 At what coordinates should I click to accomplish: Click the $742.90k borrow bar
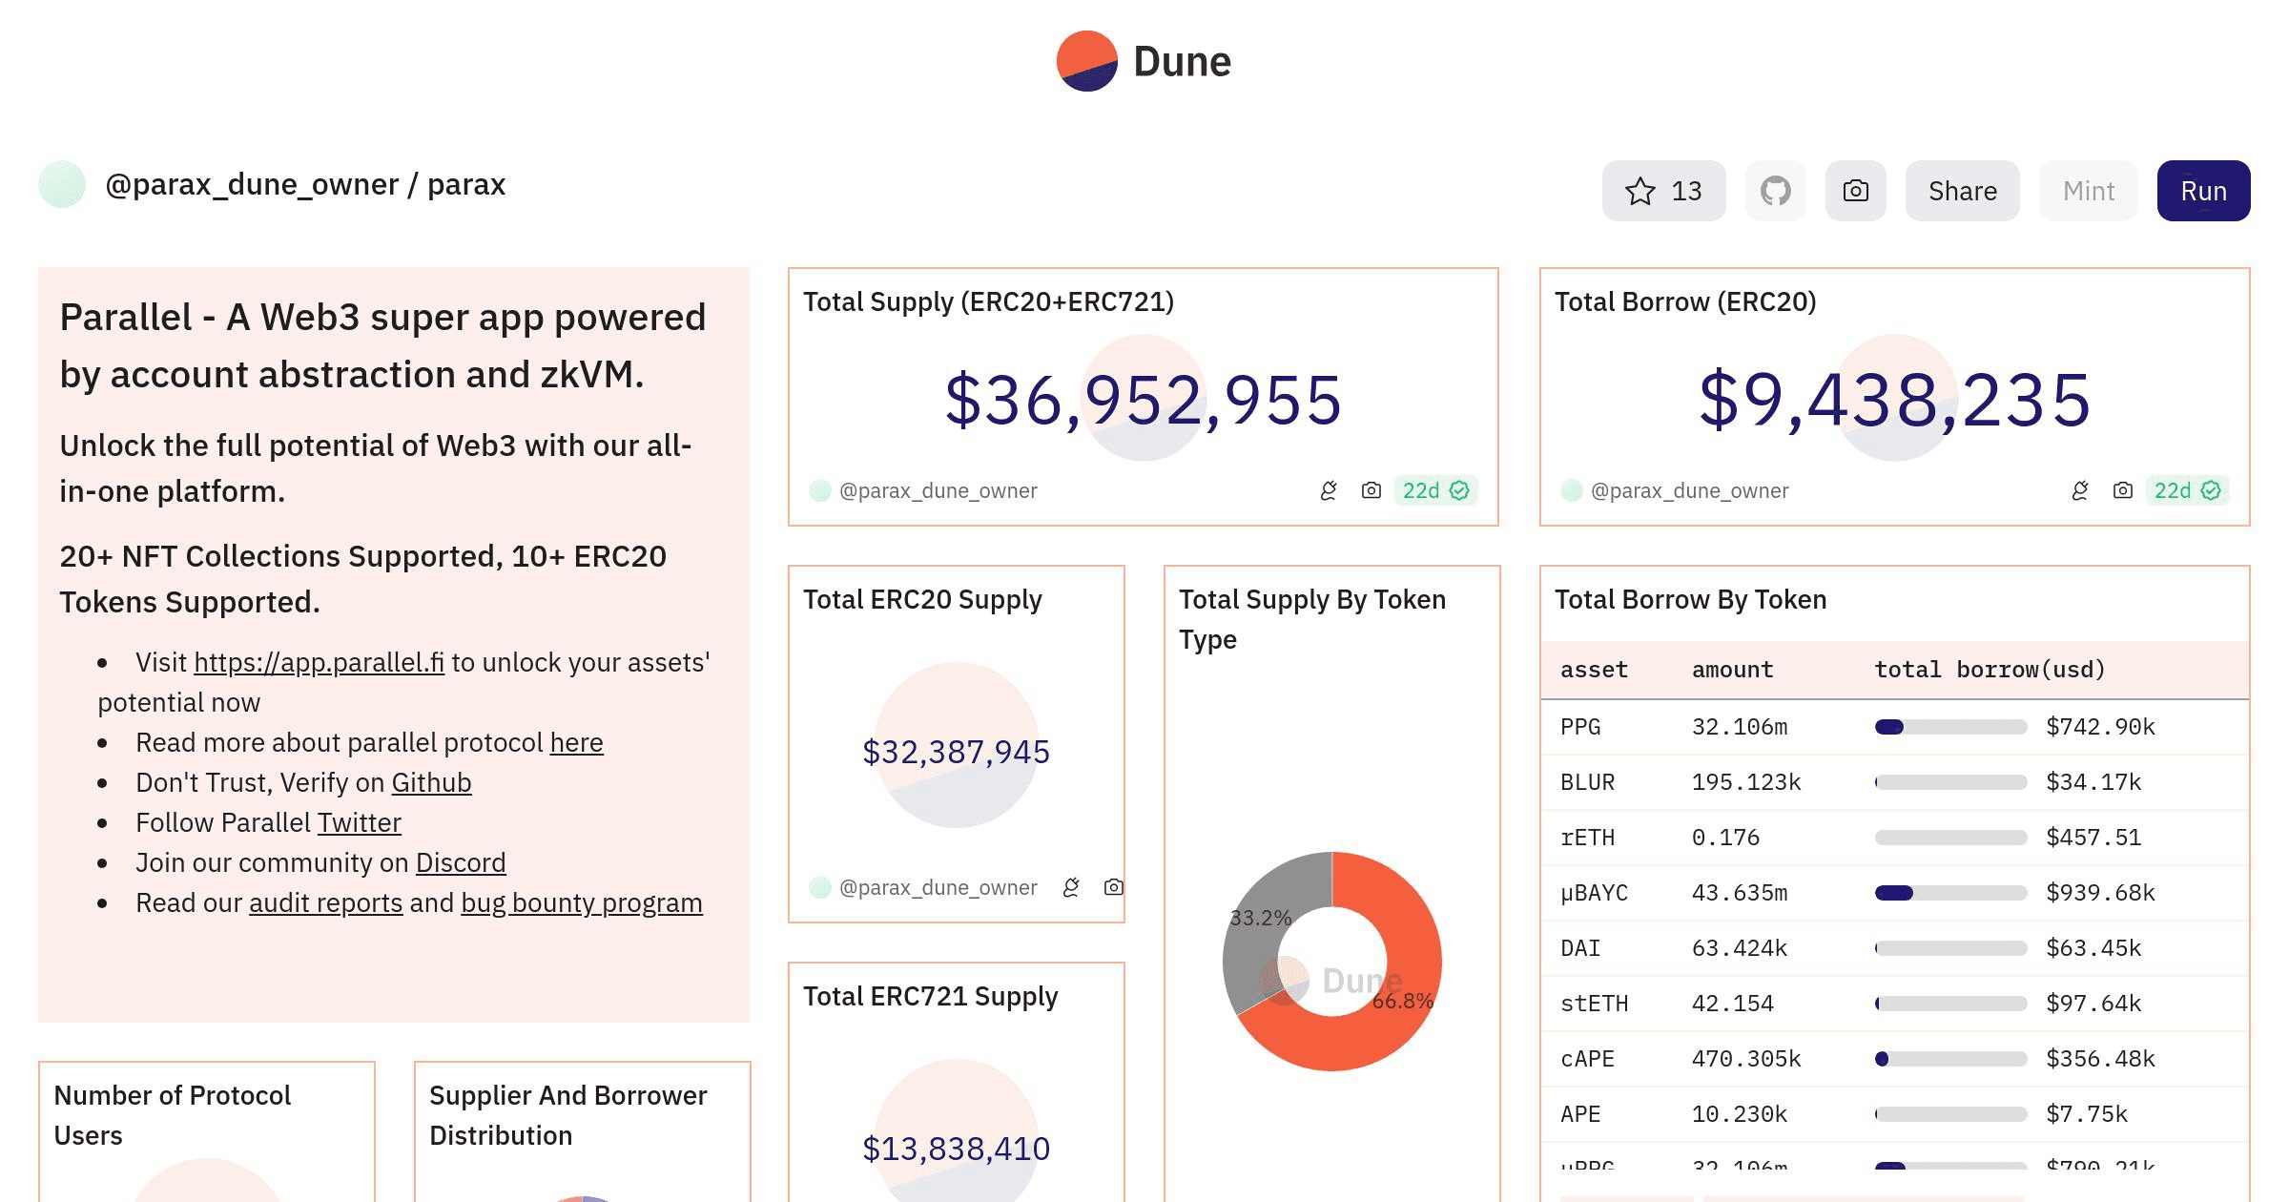1950,727
